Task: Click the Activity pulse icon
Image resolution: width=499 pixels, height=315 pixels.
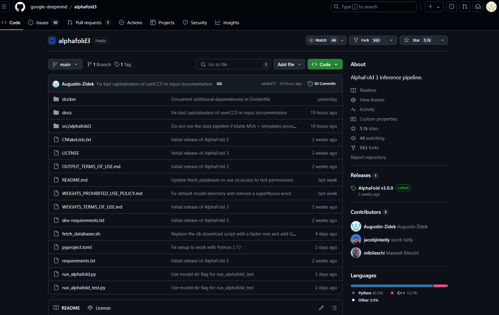Action: coord(353,109)
